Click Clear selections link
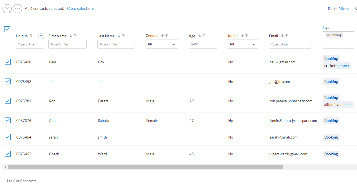This screenshot has width=357, height=189. tap(81, 9)
